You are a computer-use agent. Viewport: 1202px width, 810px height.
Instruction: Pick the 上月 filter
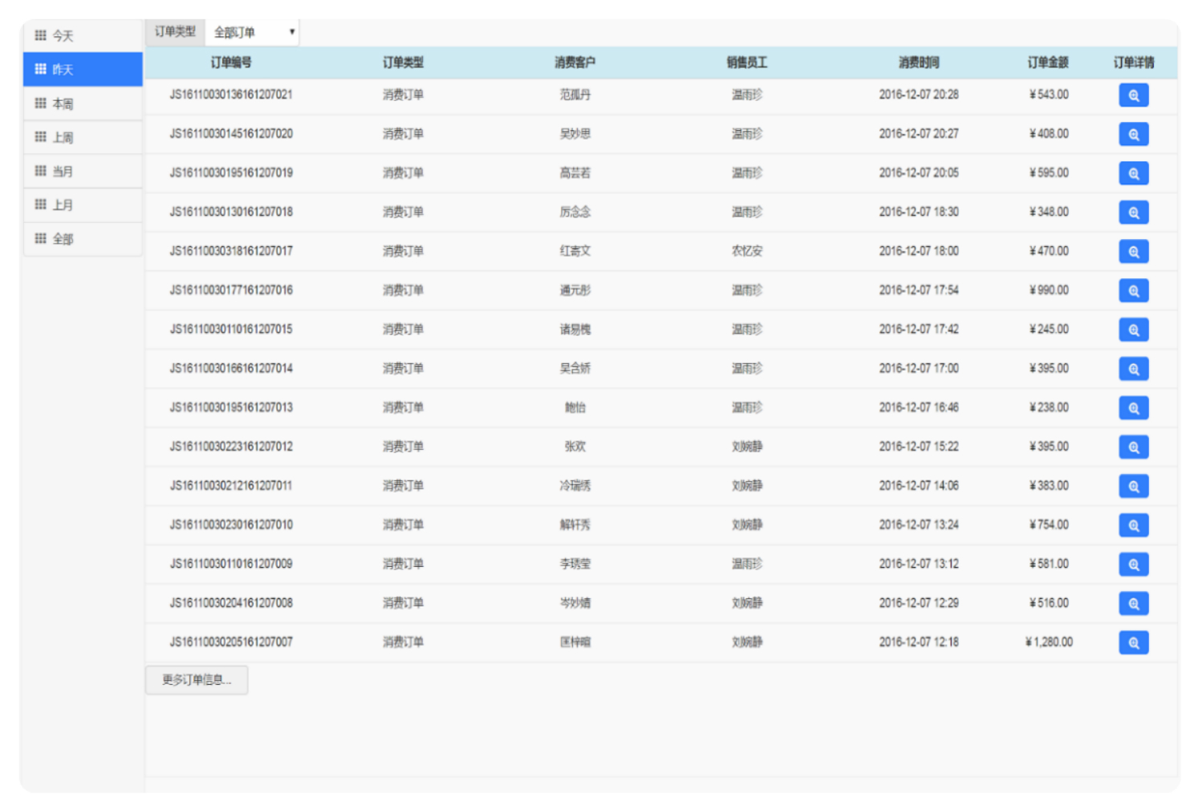pyautogui.click(x=83, y=205)
